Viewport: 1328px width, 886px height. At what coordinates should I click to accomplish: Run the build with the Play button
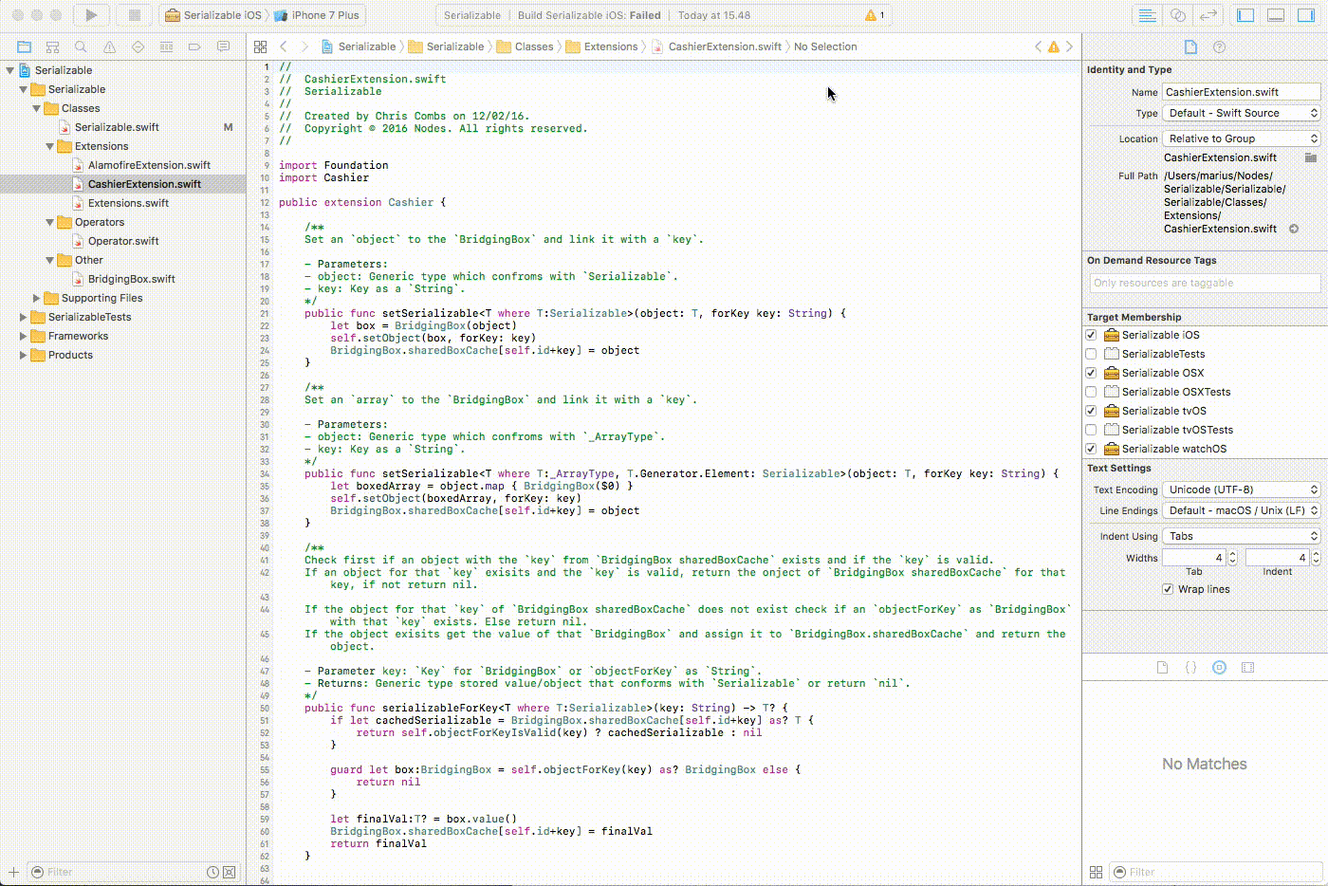pyautogui.click(x=91, y=15)
